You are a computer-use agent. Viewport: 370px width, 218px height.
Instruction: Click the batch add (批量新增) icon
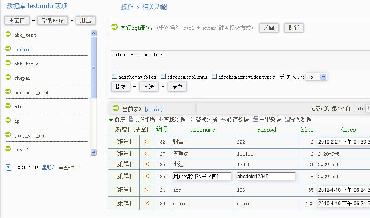click(x=131, y=119)
